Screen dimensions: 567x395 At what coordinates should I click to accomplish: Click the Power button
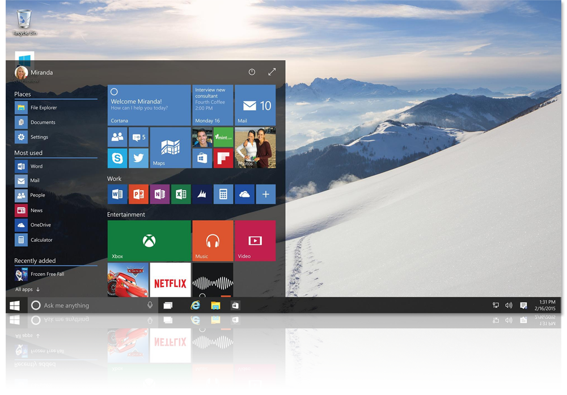click(x=251, y=72)
